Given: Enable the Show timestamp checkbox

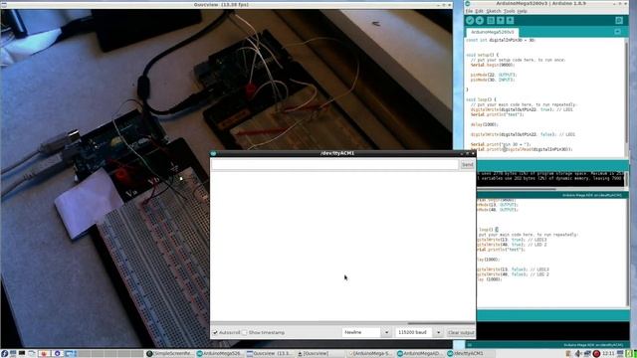Looking at the screenshot, I should (x=245, y=332).
